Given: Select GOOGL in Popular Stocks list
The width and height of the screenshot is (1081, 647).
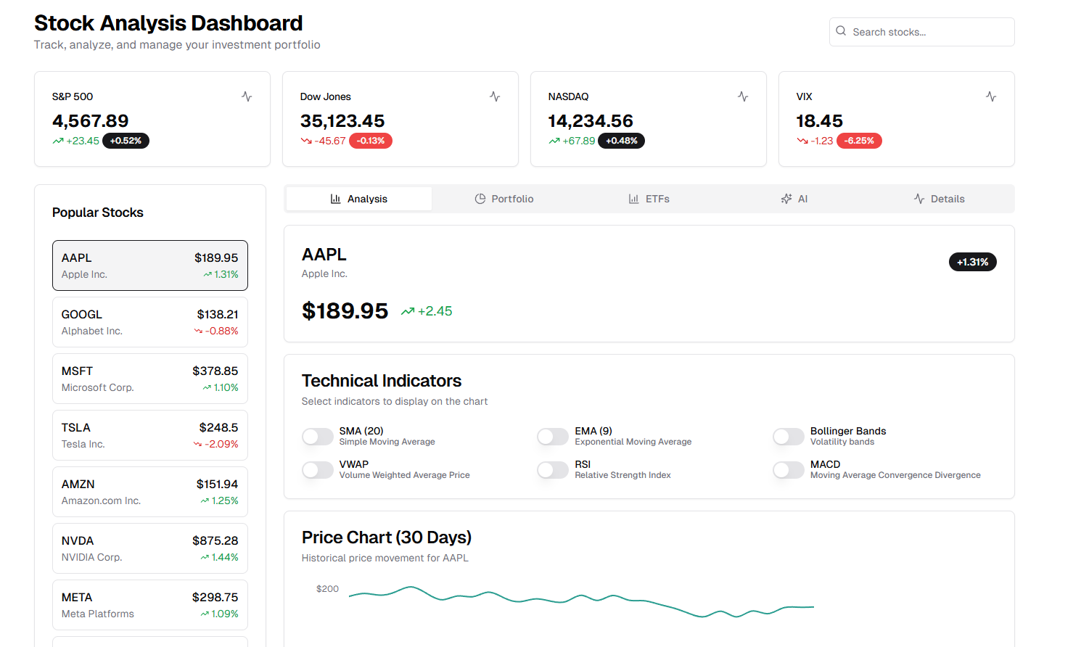Looking at the screenshot, I should pos(150,322).
